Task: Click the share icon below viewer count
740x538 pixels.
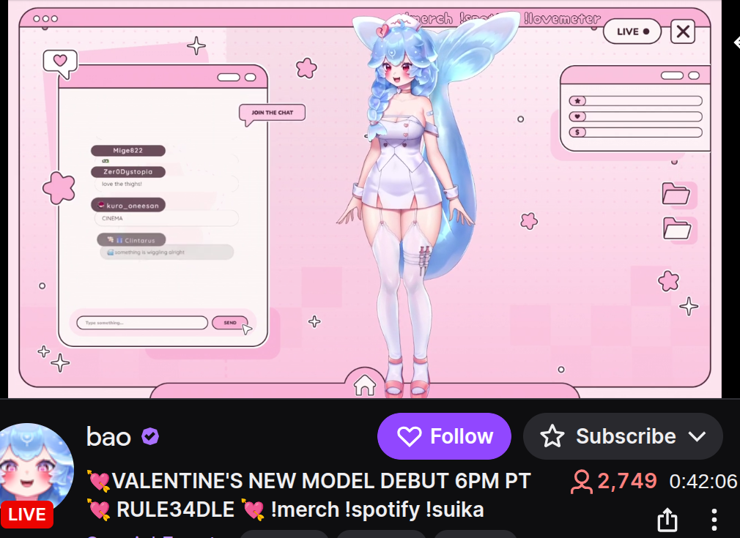Action: 667,520
